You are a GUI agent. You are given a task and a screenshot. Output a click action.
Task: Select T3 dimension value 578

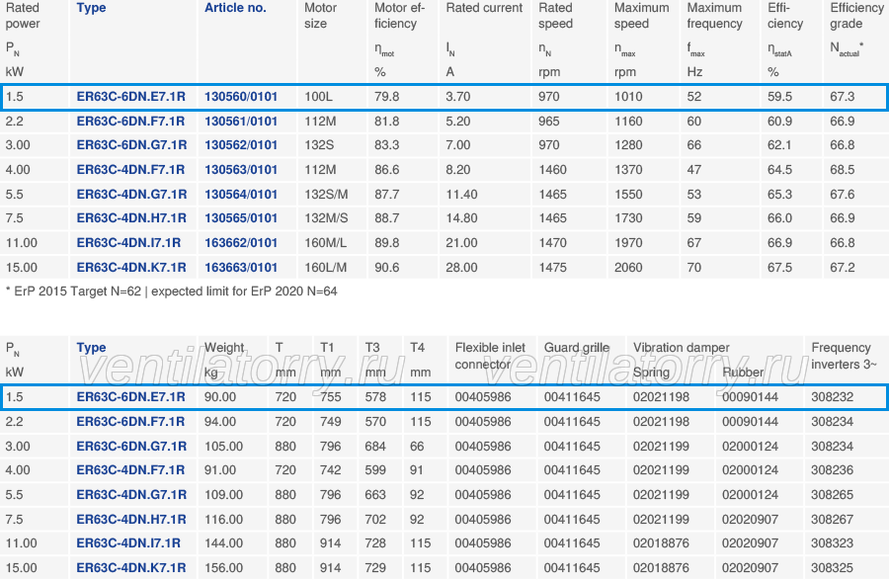(375, 397)
